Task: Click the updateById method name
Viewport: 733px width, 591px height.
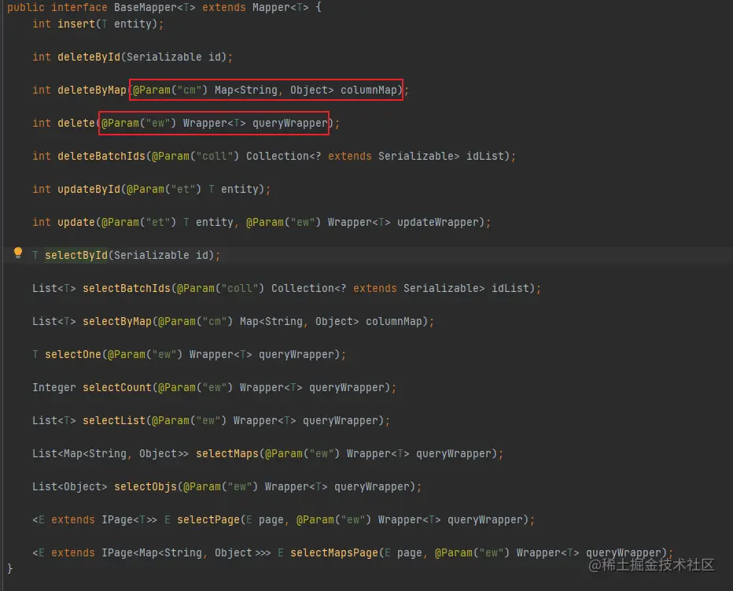Action: click(x=89, y=189)
